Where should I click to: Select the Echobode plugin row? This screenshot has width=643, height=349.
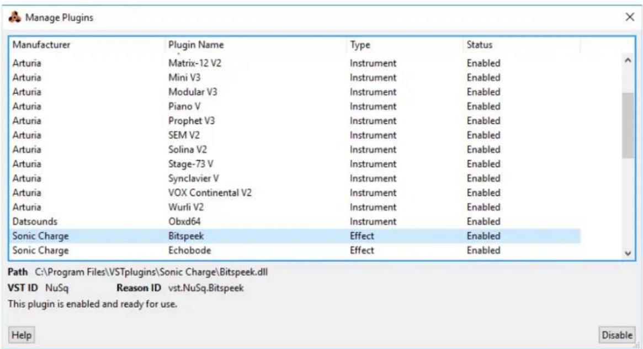[x=294, y=250]
